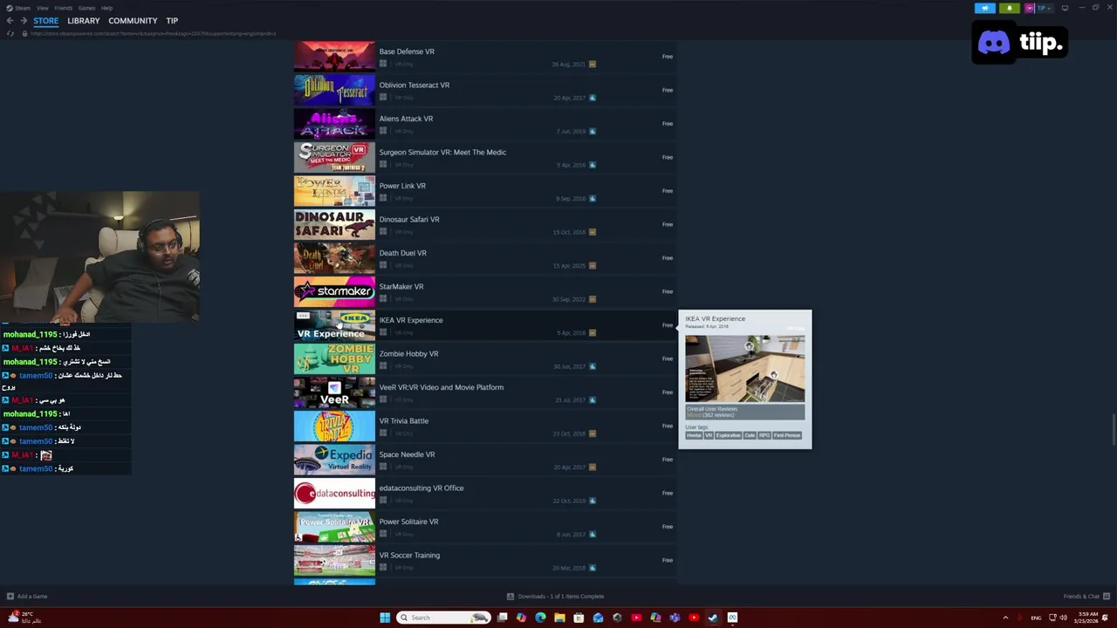Screen dimensions: 1117x628
Task: Open the green notifications bell
Action: click(1010, 8)
